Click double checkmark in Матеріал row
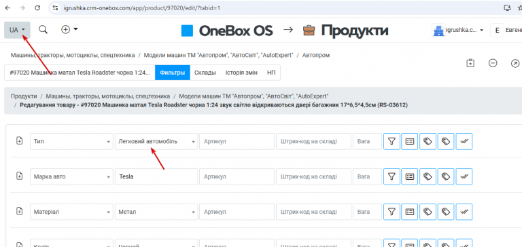522x247 pixels. [464, 212]
